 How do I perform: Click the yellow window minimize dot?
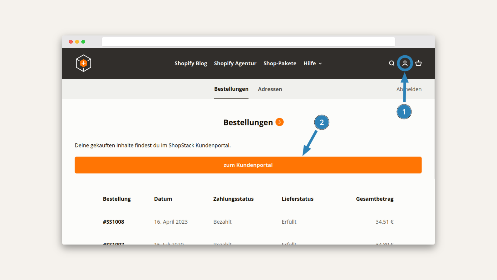[77, 42]
